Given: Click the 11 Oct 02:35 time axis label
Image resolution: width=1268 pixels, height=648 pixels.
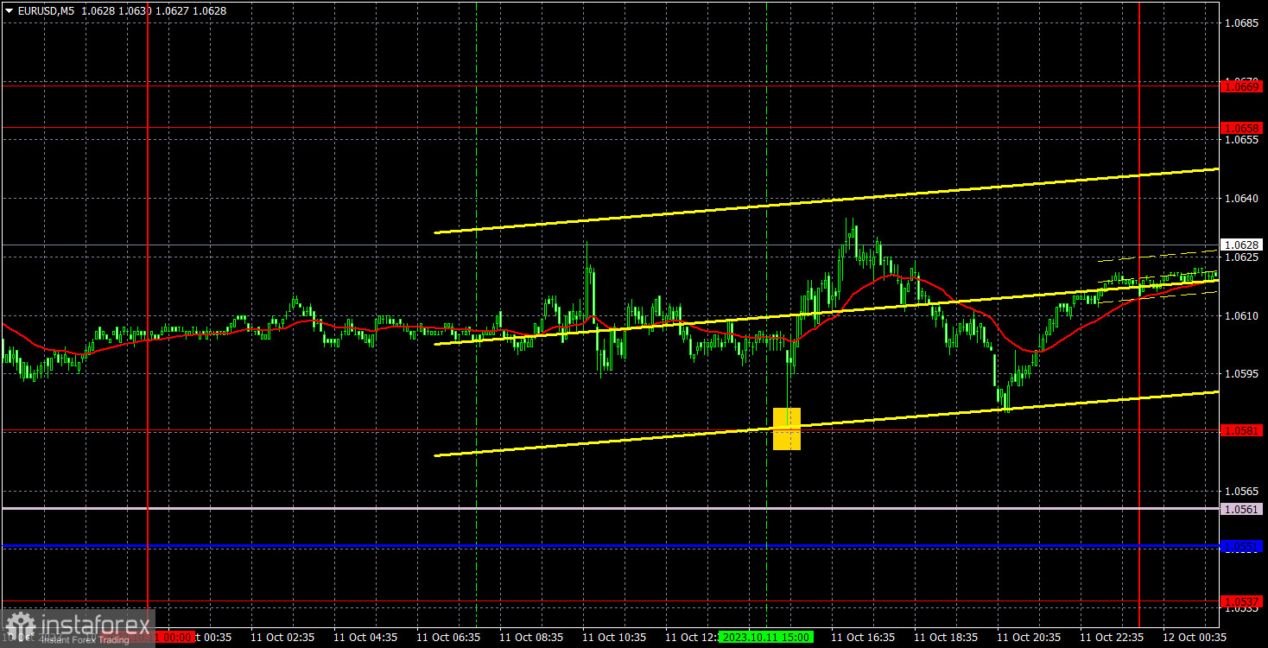Looking at the screenshot, I should (x=282, y=637).
